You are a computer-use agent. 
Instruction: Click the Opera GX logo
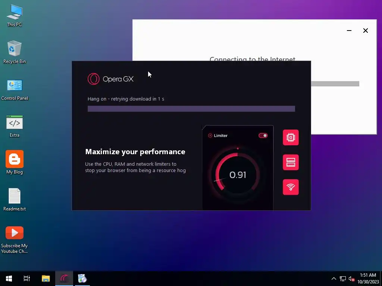tap(110, 79)
